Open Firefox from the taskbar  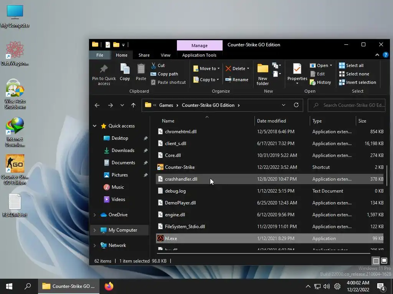109,286
